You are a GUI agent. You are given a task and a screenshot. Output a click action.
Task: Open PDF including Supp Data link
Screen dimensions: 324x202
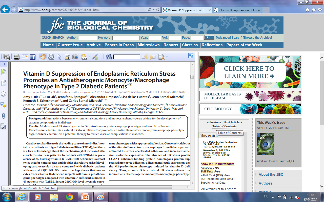coord(217,179)
